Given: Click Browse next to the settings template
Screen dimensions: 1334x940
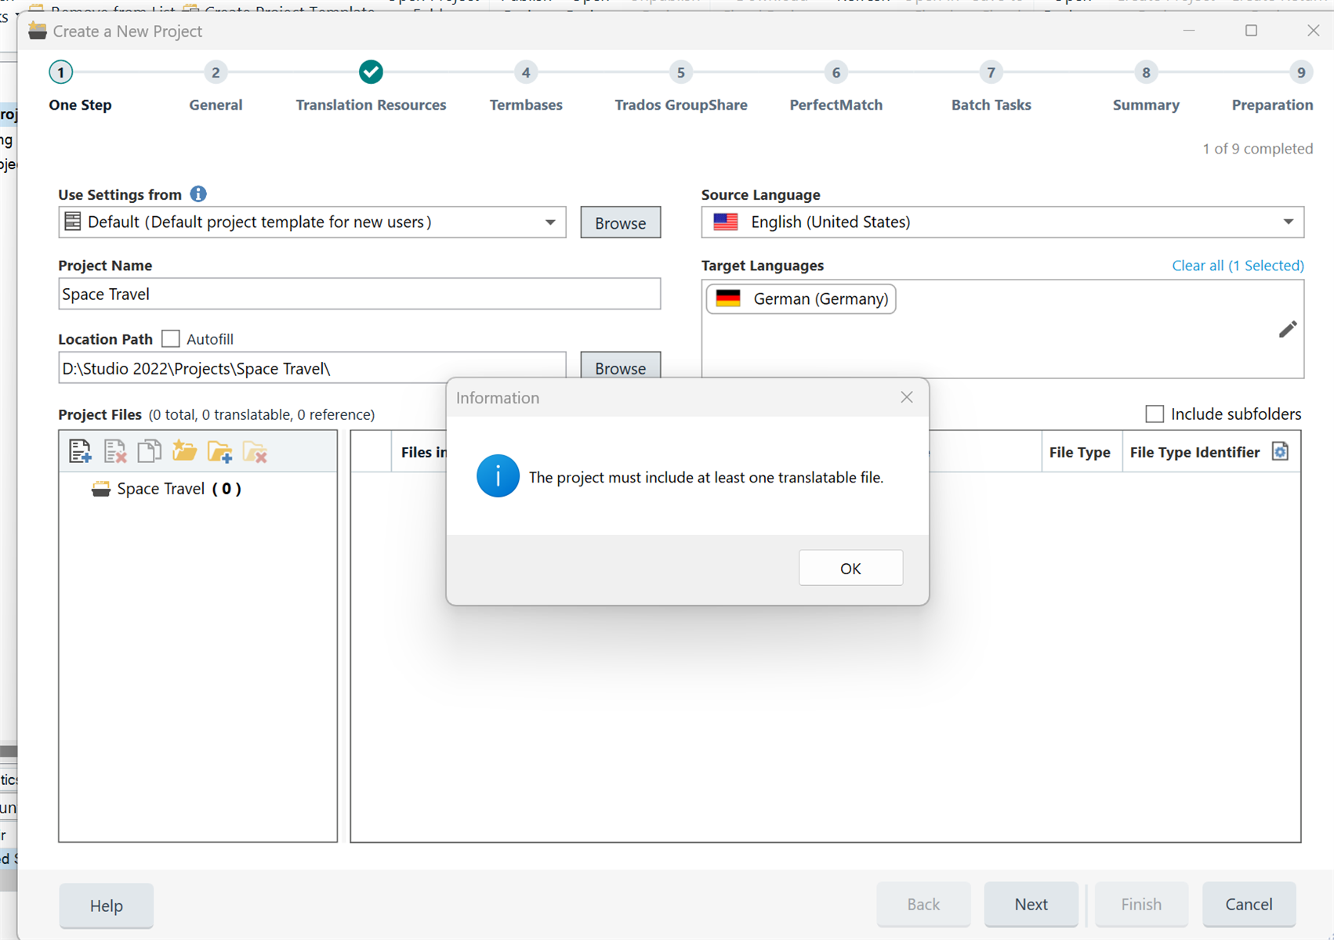Looking at the screenshot, I should (x=620, y=222).
